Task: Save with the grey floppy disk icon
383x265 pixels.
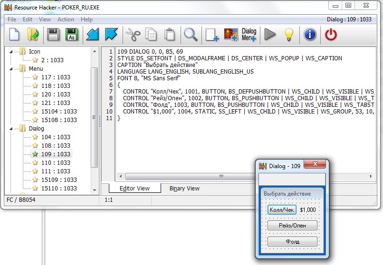Action: pos(53,34)
